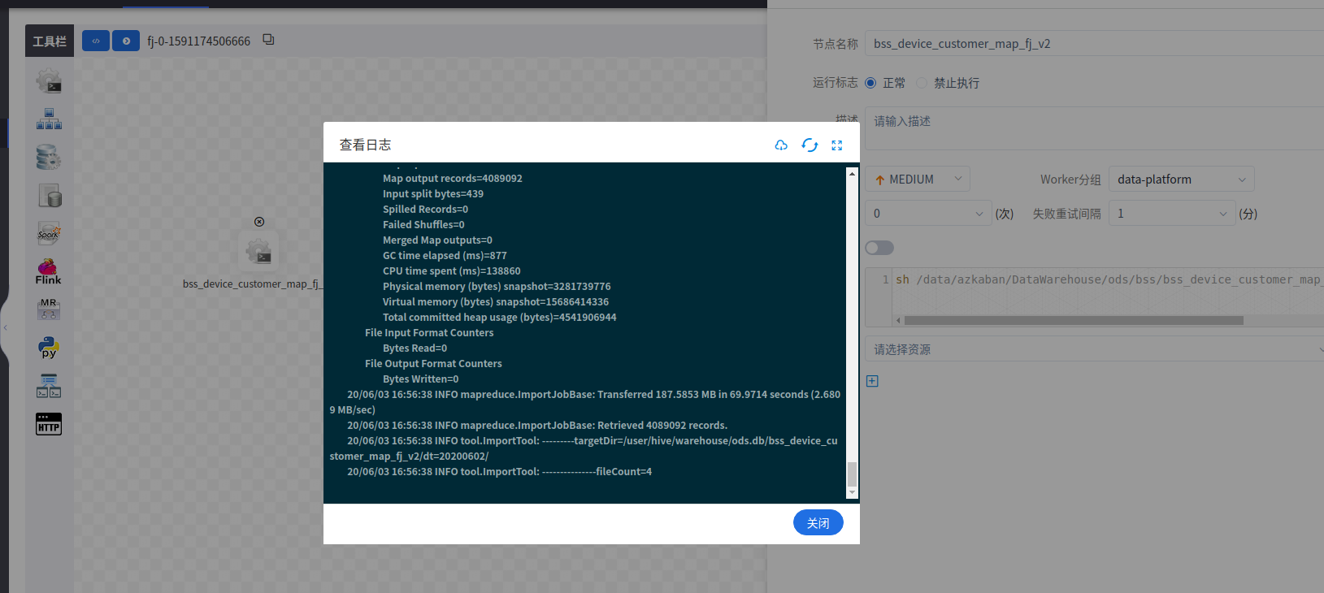The width and height of the screenshot is (1324, 593).
Task: Select the MR MapReduce task tool
Action: pyautogui.click(x=49, y=309)
